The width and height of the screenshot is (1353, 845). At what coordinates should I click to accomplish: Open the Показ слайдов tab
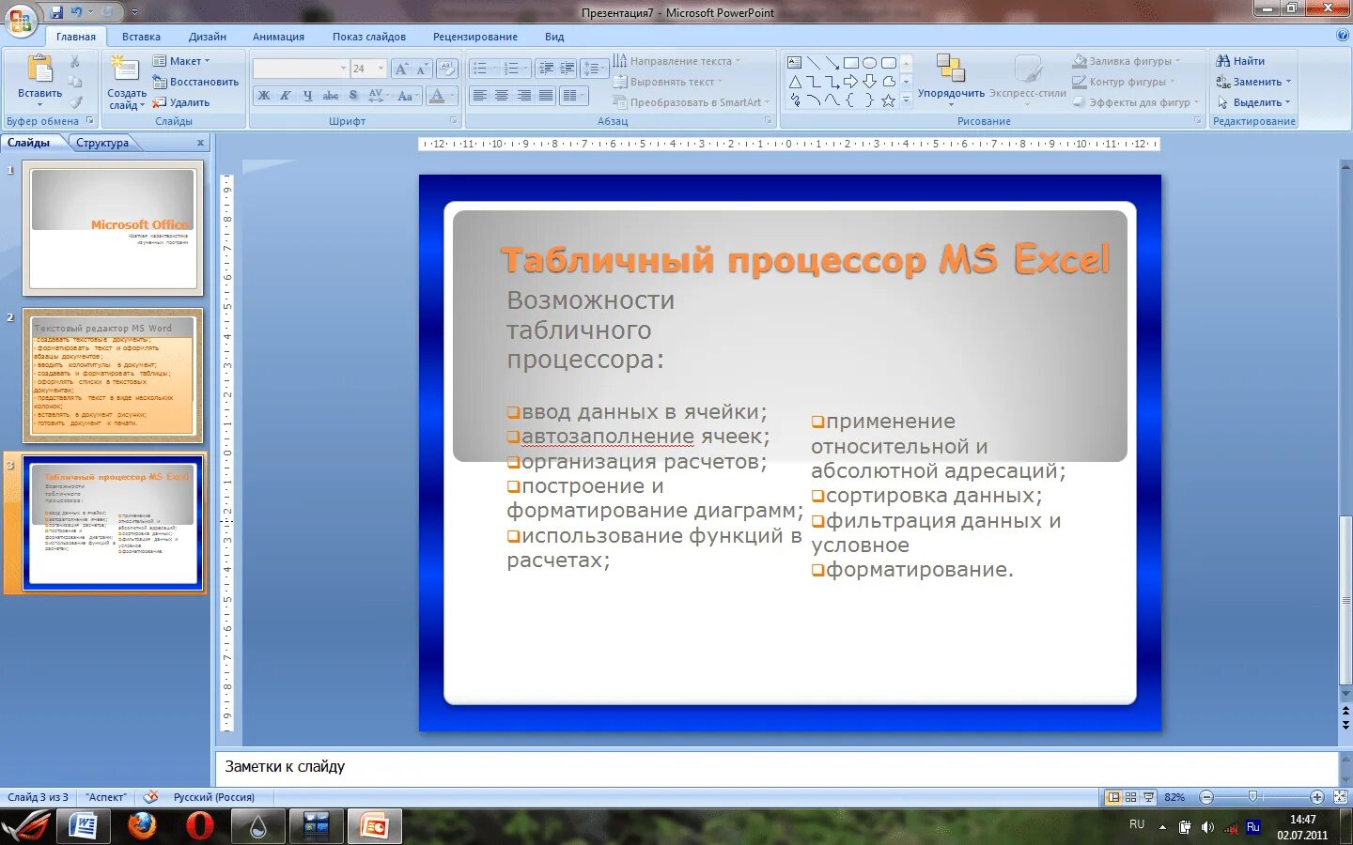369,37
